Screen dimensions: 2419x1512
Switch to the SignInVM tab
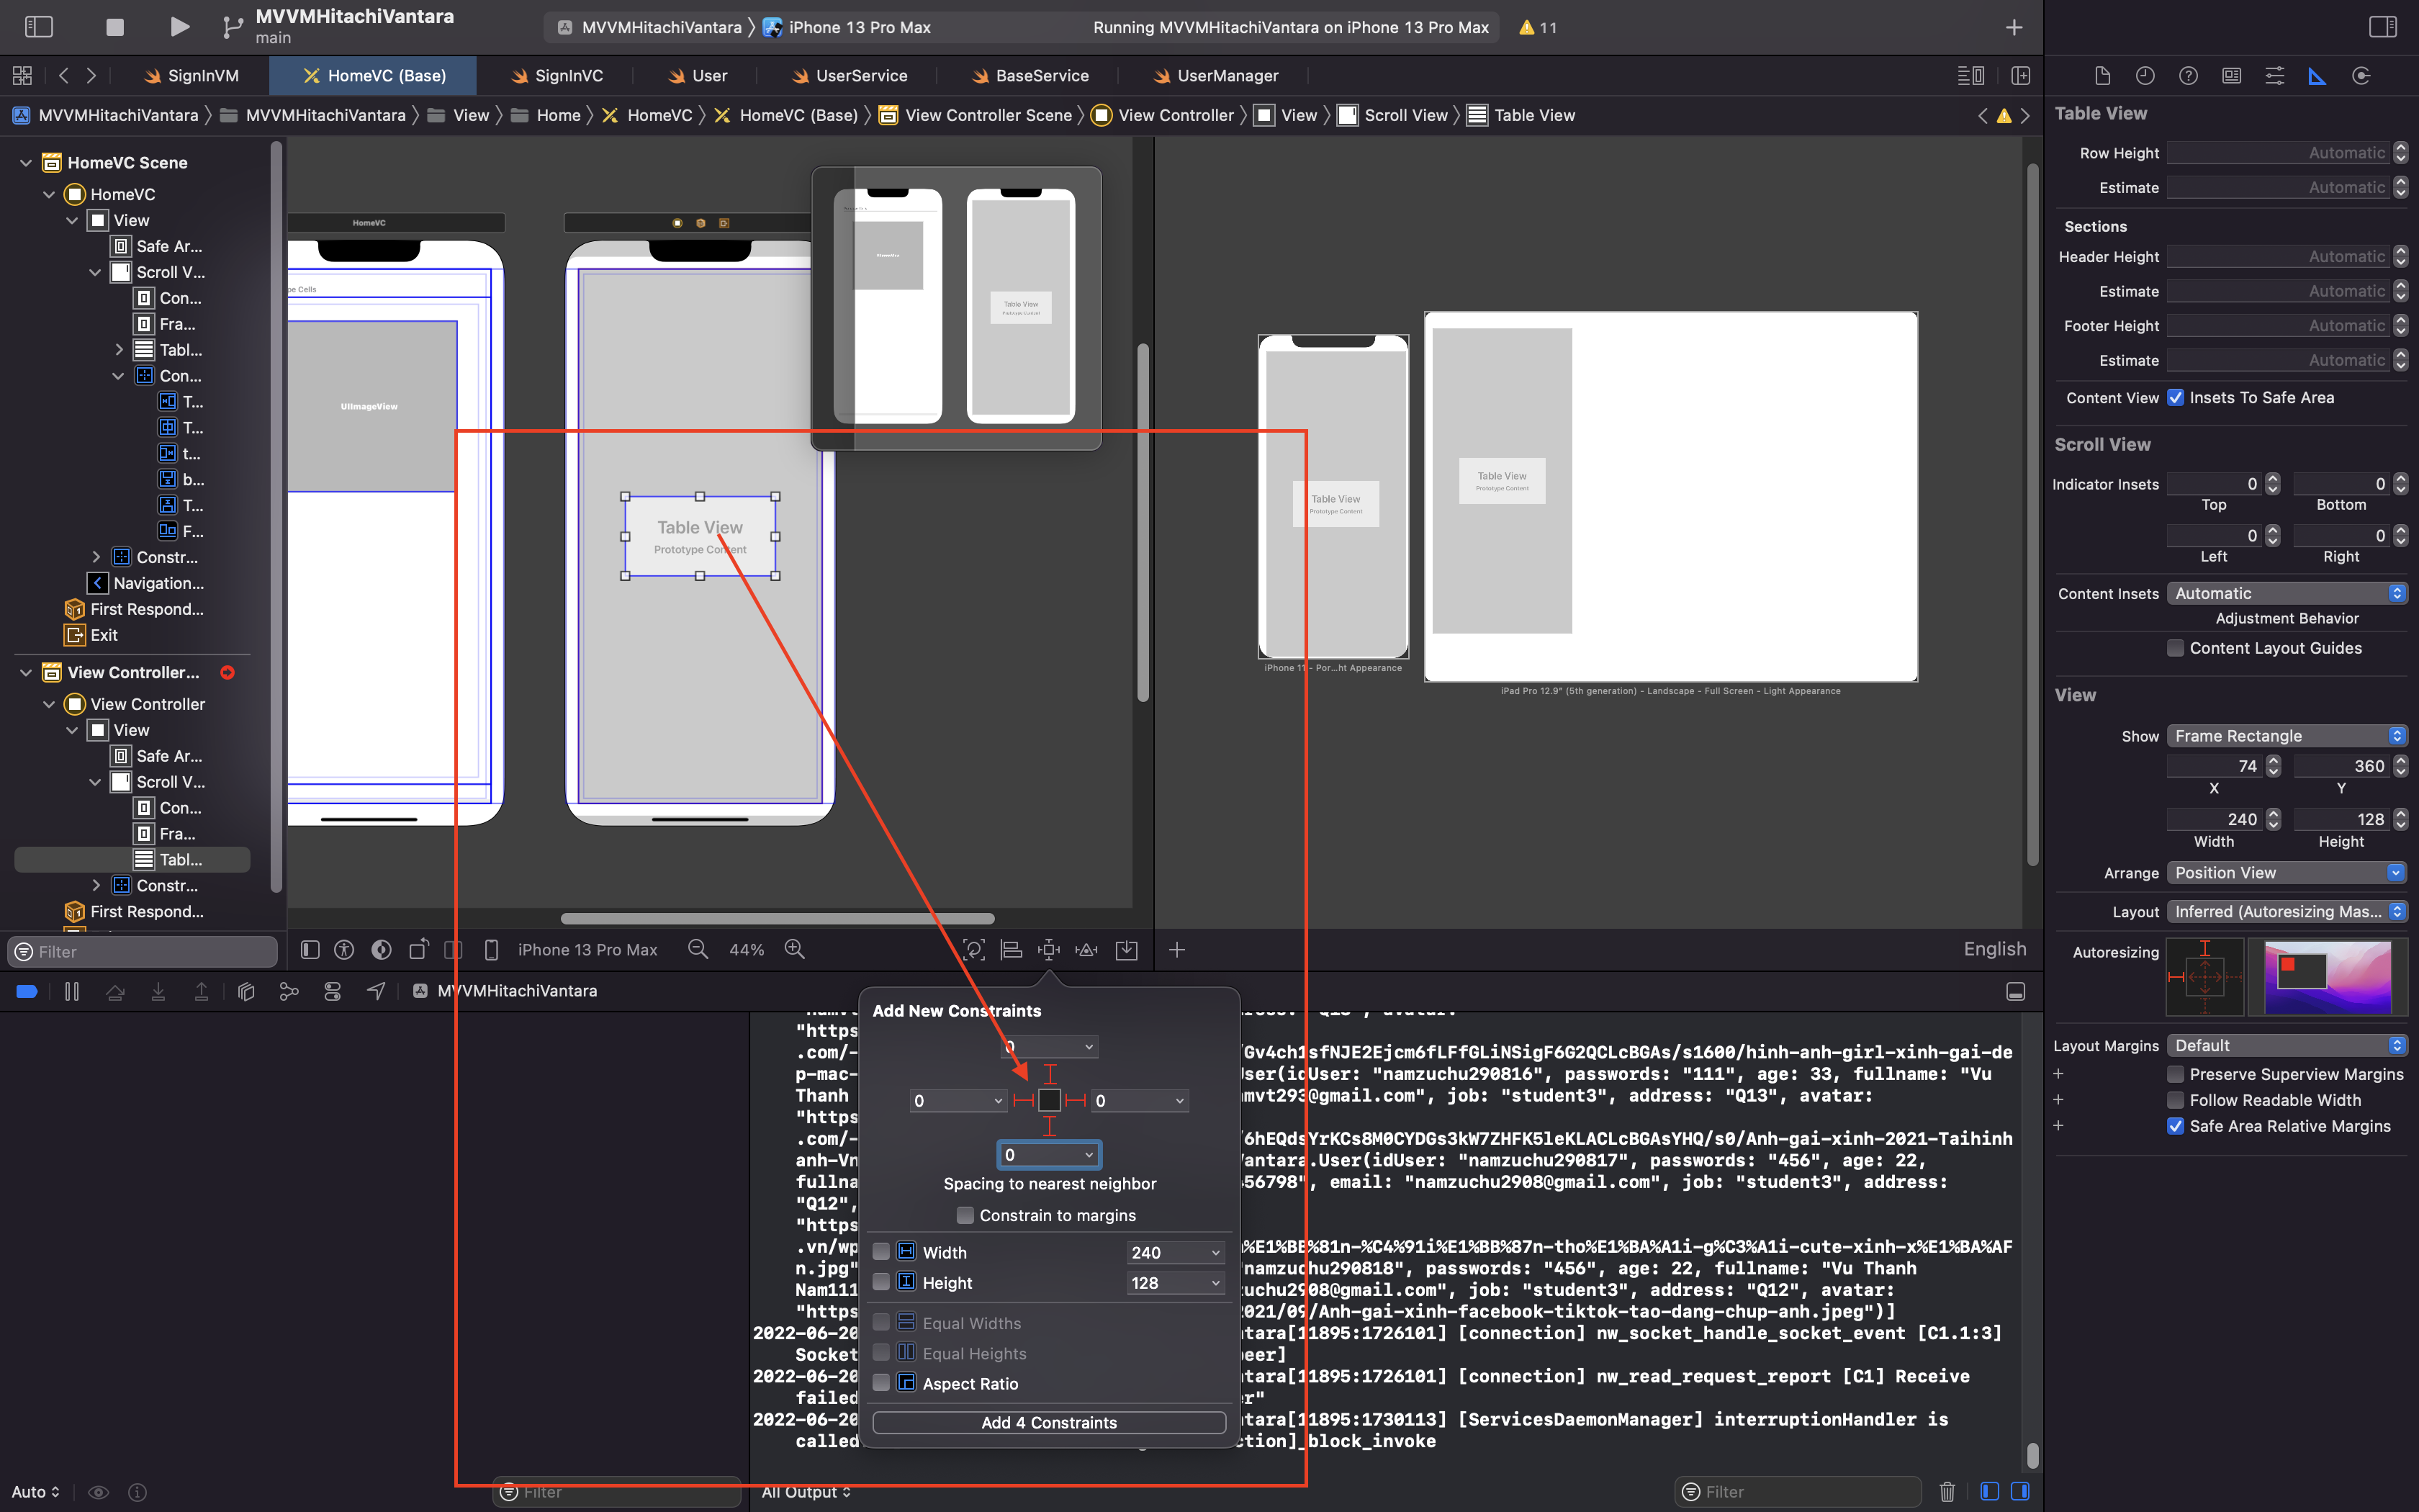191,76
